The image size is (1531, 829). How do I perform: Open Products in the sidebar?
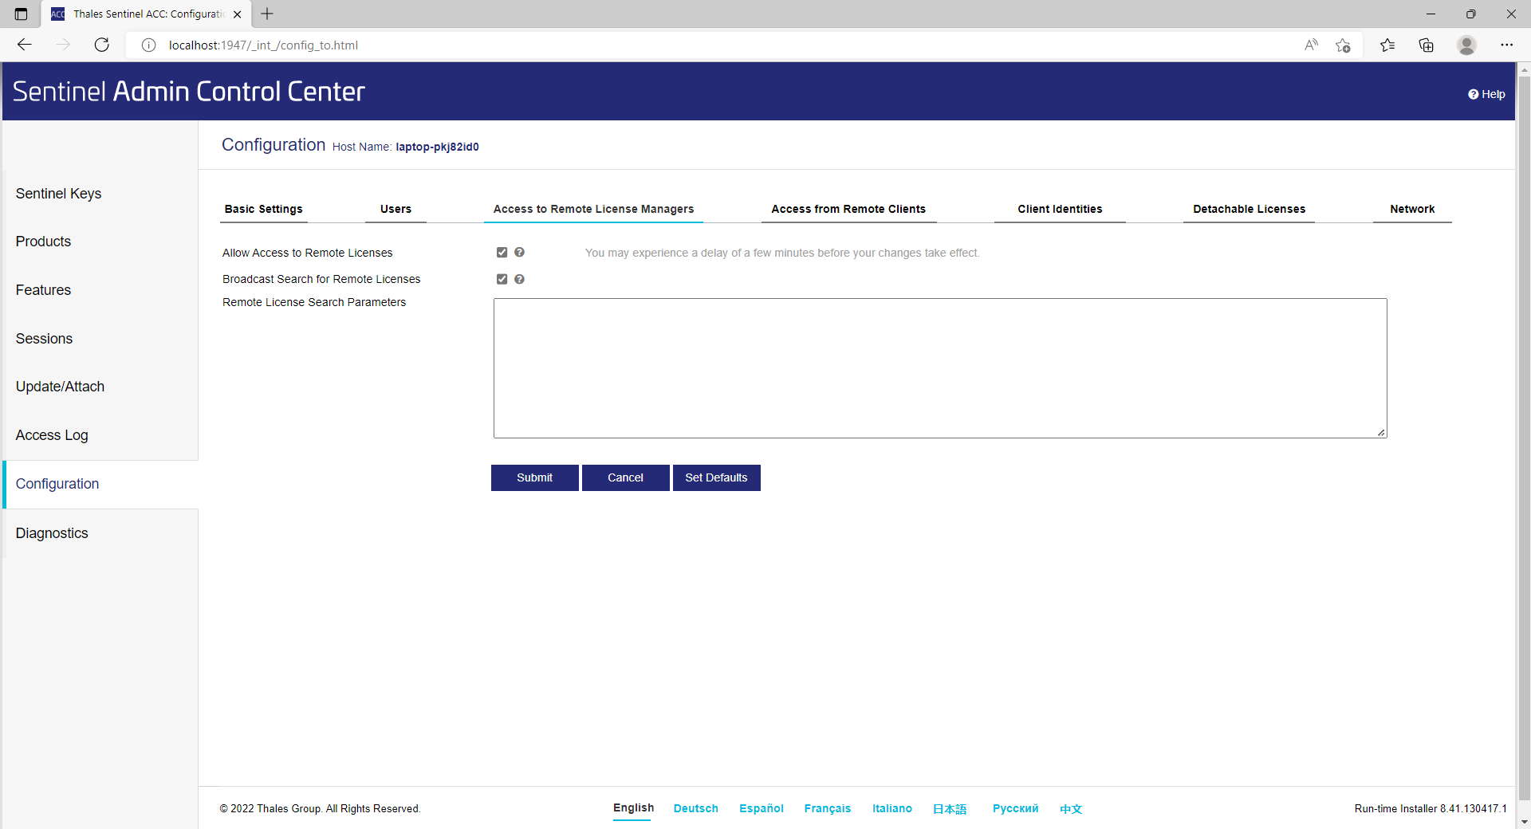(x=43, y=242)
